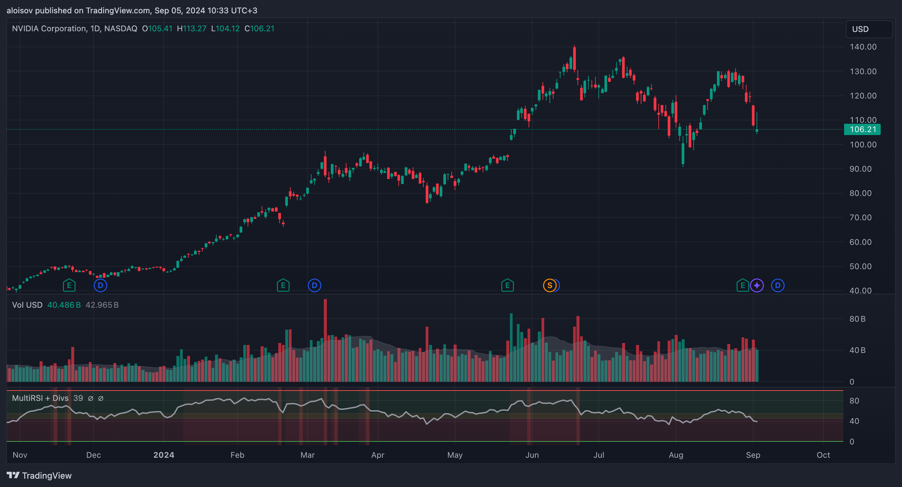The width and height of the screenshot is (902, 487).
Task: Click the 140.00 price axis label
Action: (x=863, y=47)
